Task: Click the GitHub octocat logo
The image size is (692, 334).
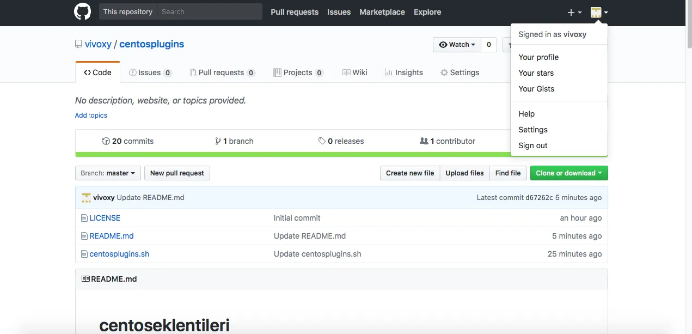Action: pyautogui.click(x=82, y=11)
